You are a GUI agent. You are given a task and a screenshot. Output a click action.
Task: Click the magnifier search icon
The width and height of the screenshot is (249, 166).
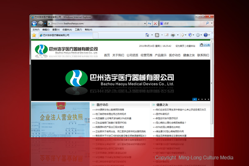click(207, 23)
